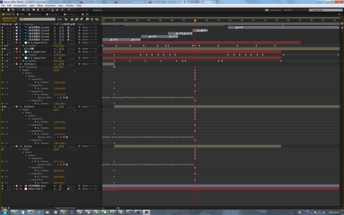344x215 pixels.
Task: Select the Hand tool in toolbar
Action: pyautogui.click(x=9, y=10)
